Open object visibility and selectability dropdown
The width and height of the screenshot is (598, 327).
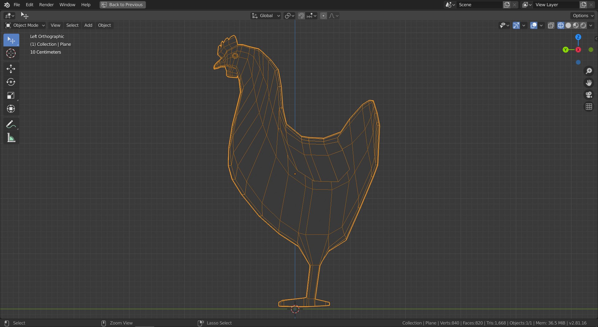pos(504,26)
